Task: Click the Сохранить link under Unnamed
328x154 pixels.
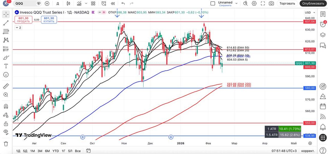Action: click(225, 5)
